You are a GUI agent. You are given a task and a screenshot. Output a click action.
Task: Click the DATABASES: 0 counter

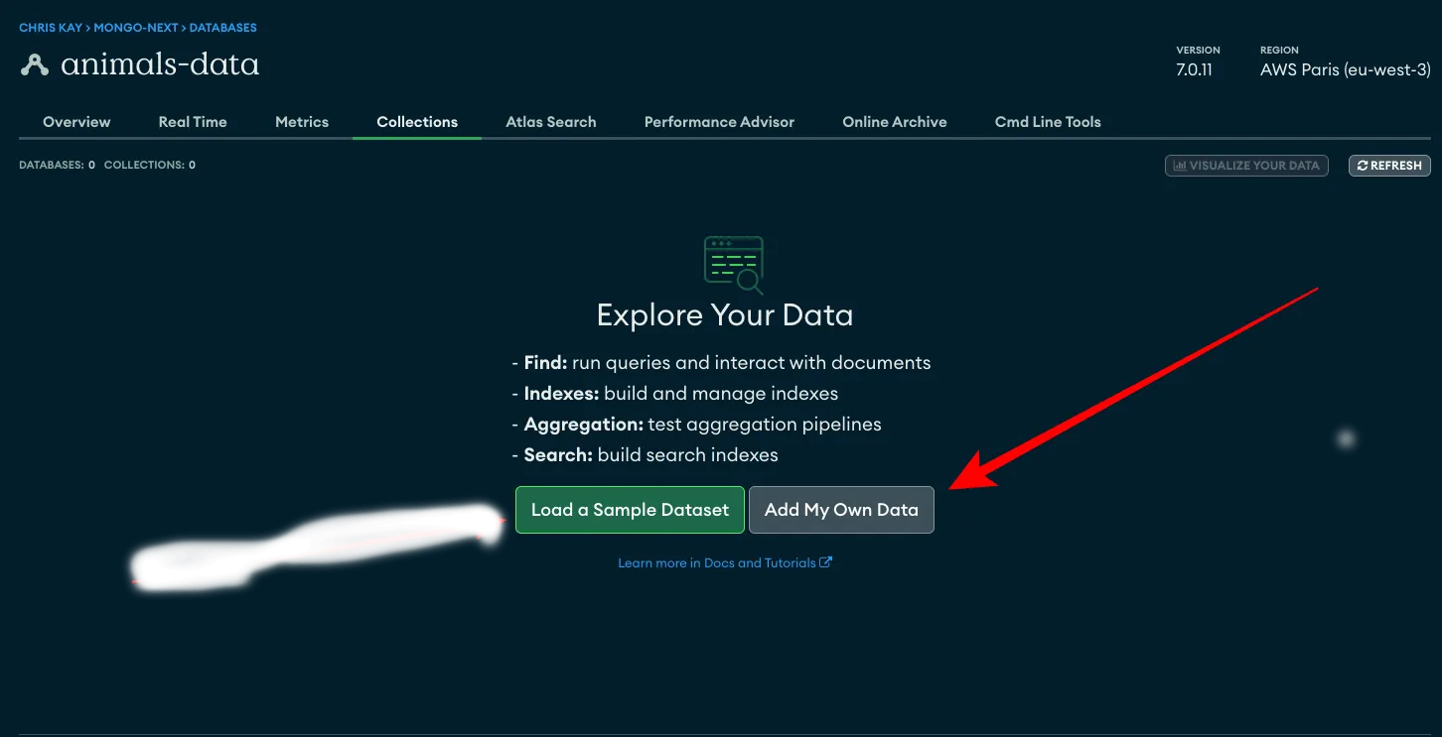pos(57,165)
